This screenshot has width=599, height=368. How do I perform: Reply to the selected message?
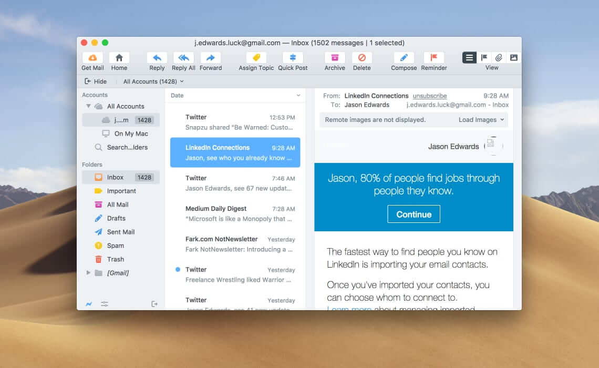(x=157, y=58)
